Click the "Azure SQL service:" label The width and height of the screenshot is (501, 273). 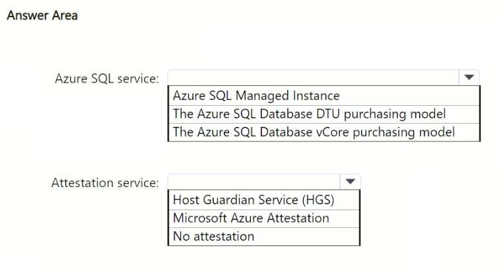pyautogui.click(x=106, y=79)
